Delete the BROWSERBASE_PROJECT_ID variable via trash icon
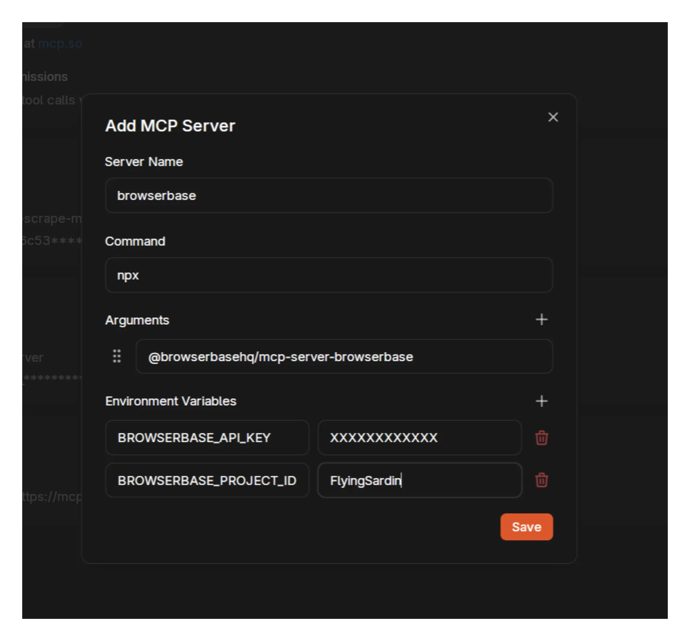This screenshot has height=641, width=690. click(x=541, y=480)
